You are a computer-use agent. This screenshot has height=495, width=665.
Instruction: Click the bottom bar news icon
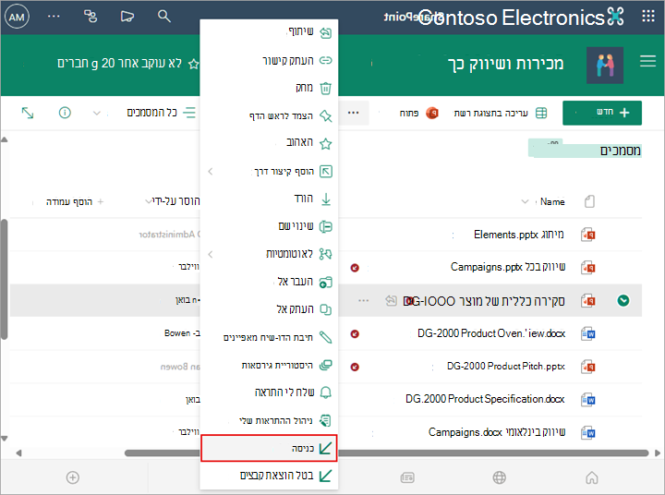[x=407, y=477]
